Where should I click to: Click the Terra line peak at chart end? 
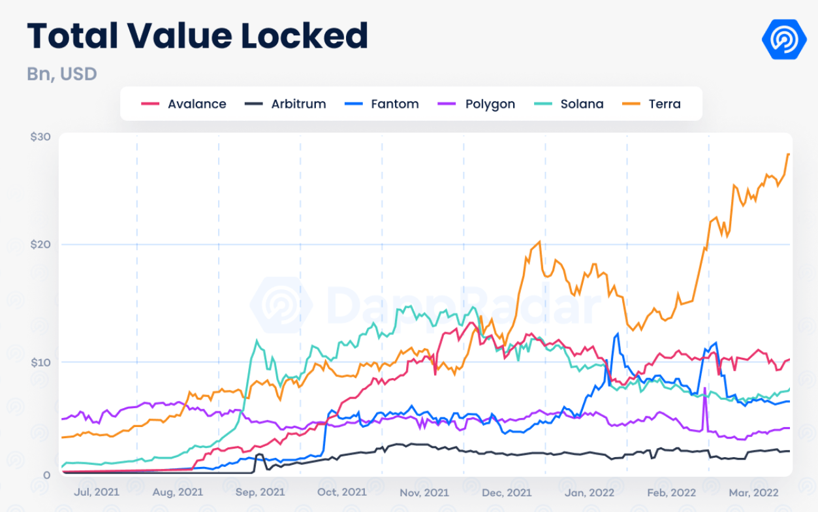pyautogui.click(x=789, y=154)
